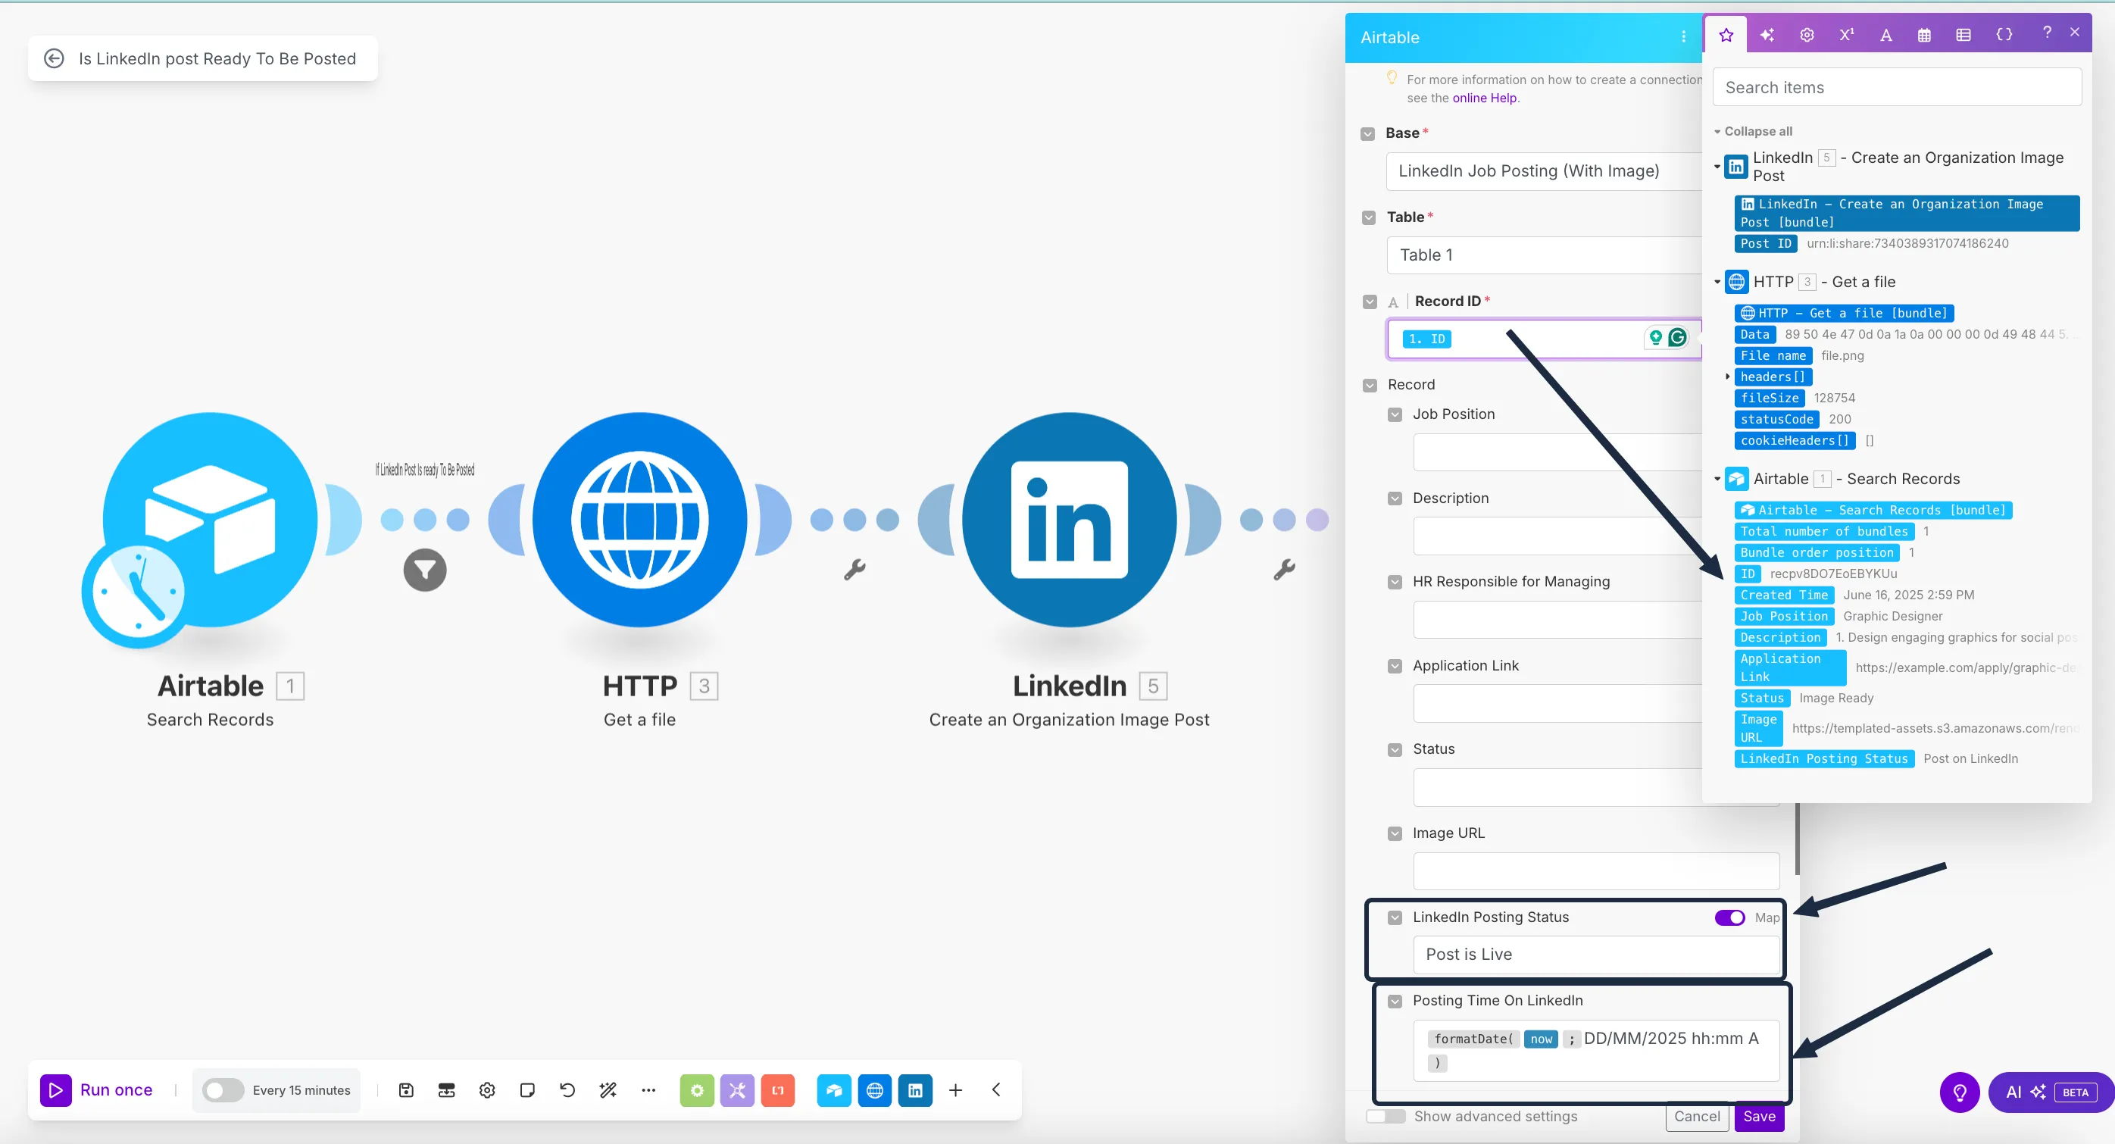
Task: Switch off the Map toggle for LinkedIn Posting Status
Action: tap(1729, 918)
